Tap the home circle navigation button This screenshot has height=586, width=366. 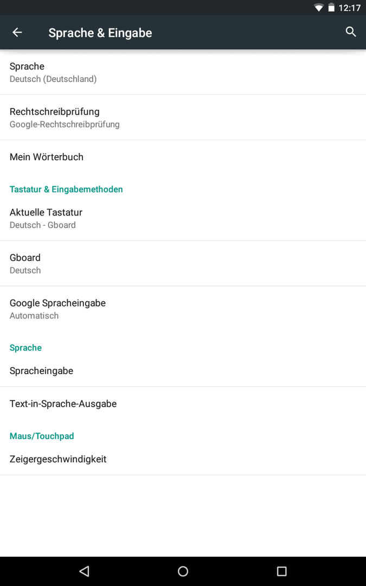coord(183,571)
